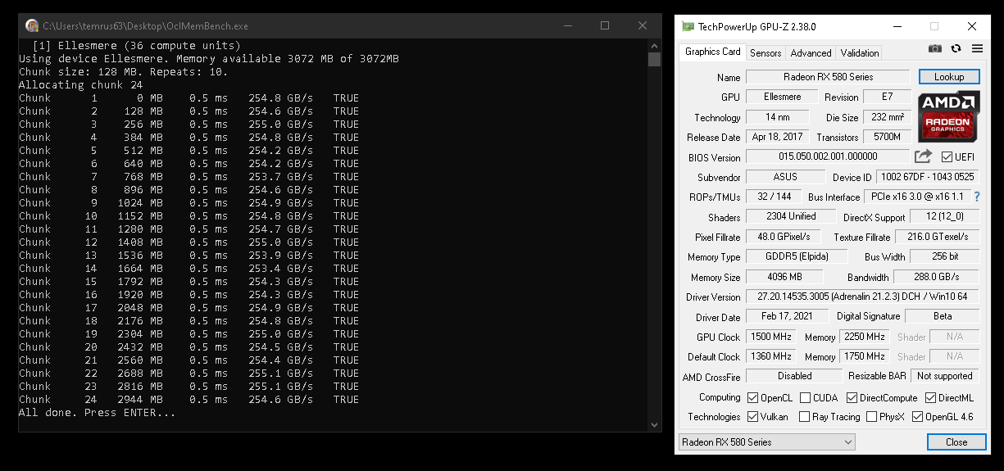Click the AMD CrossFire field Disabled

pos(793,376)
